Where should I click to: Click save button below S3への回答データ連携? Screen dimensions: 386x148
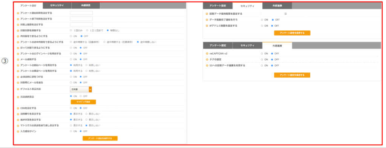tap(292, 75)
